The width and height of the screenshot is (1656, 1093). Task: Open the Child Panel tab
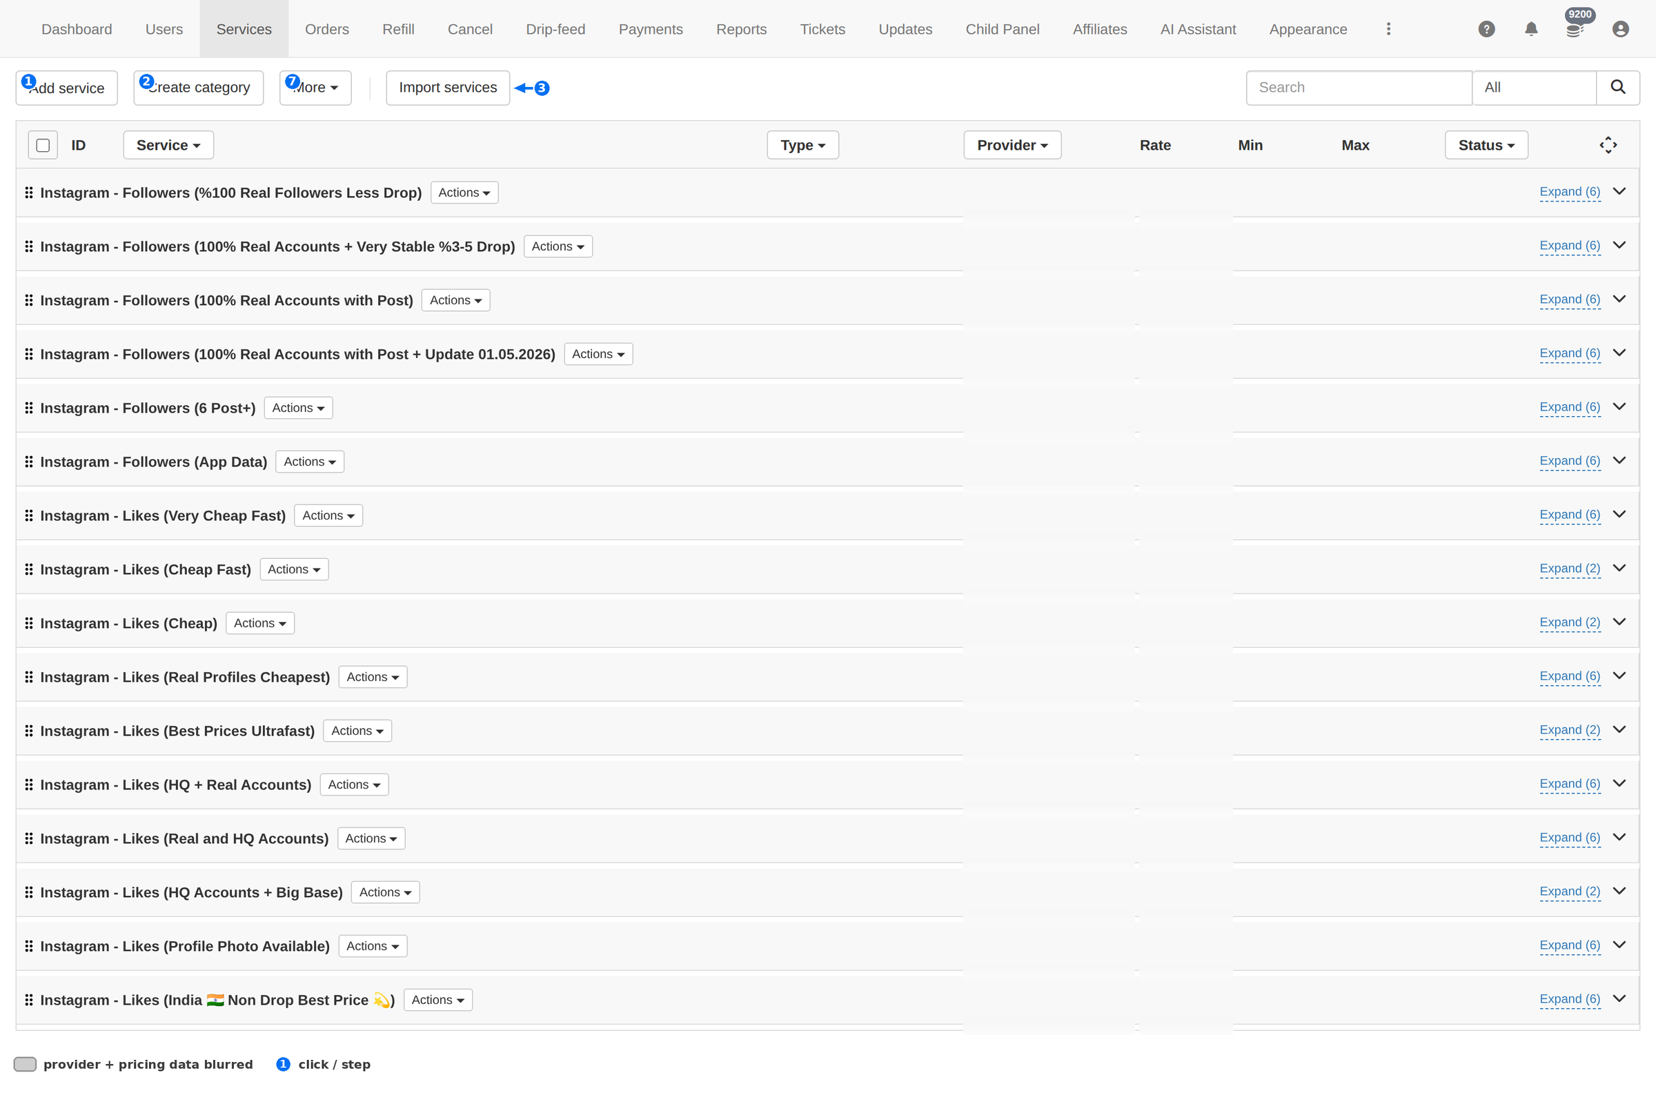click(x=1003, y=29)
